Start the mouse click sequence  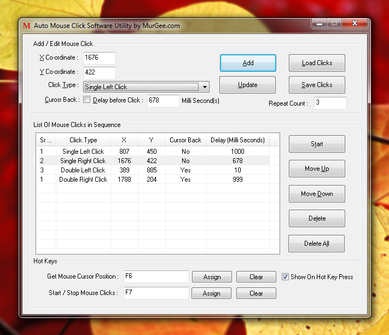[x=317, y=144]
